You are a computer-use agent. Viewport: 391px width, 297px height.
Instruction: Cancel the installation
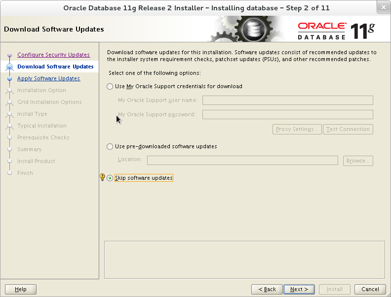[x=370, y=289]
